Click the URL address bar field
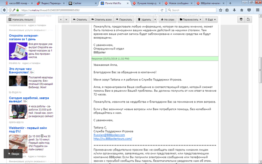The width and height of the screenshot is (262, 164). pos(89,10)
